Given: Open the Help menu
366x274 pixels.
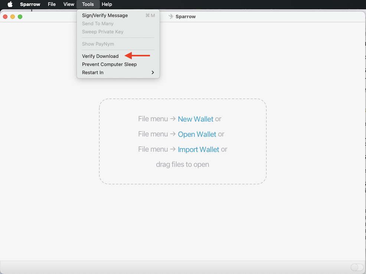Looking at the screenshot, I should (107, 4).
